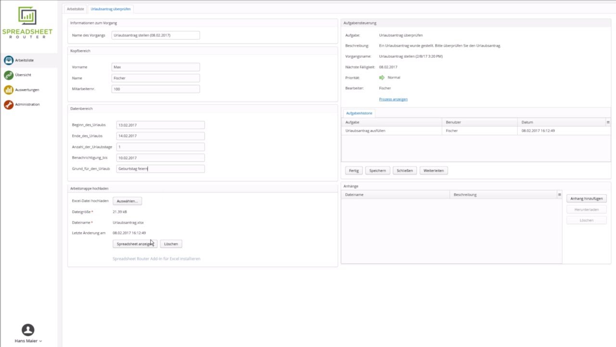Open the Arbeitsliste sidebar icon
Screen dimensions: 616x347
coord(8,60)
